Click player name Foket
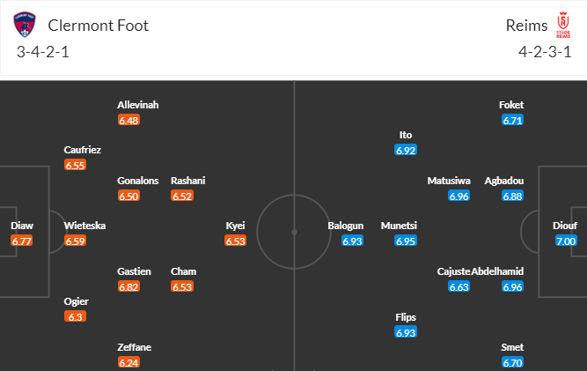587x371 pixels. pos(511,105)
